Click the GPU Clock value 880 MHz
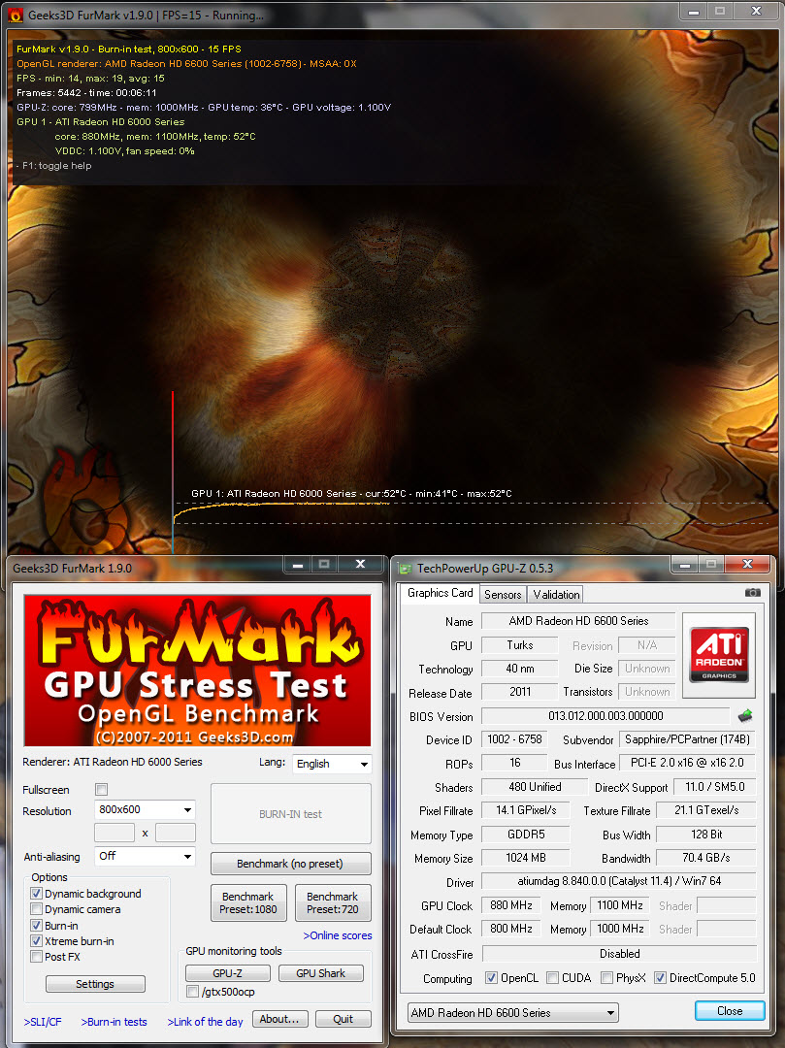The width and height of the screenshot is (785, 1048). [x=511, y=905]
